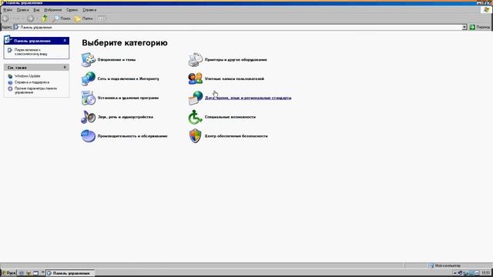Collapse the См. также sidebar section
This screenshot has width=493, height=277.
coord(65,67)
